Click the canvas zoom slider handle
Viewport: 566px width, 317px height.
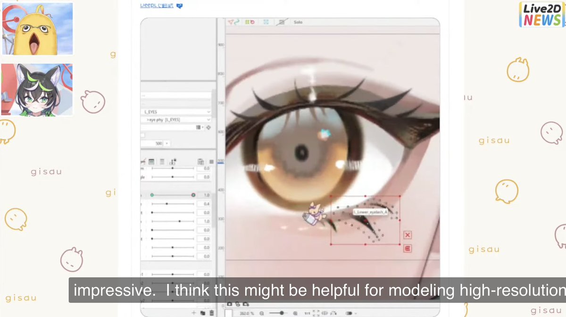coord(282,313)
